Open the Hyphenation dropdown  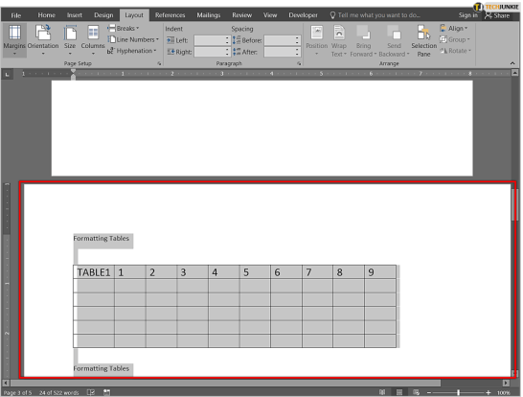pyautogui.click(x=132, y=51)
